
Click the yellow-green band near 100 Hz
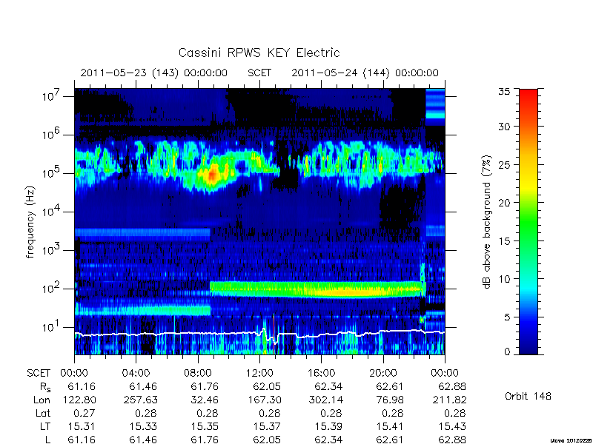pos(317,289)
